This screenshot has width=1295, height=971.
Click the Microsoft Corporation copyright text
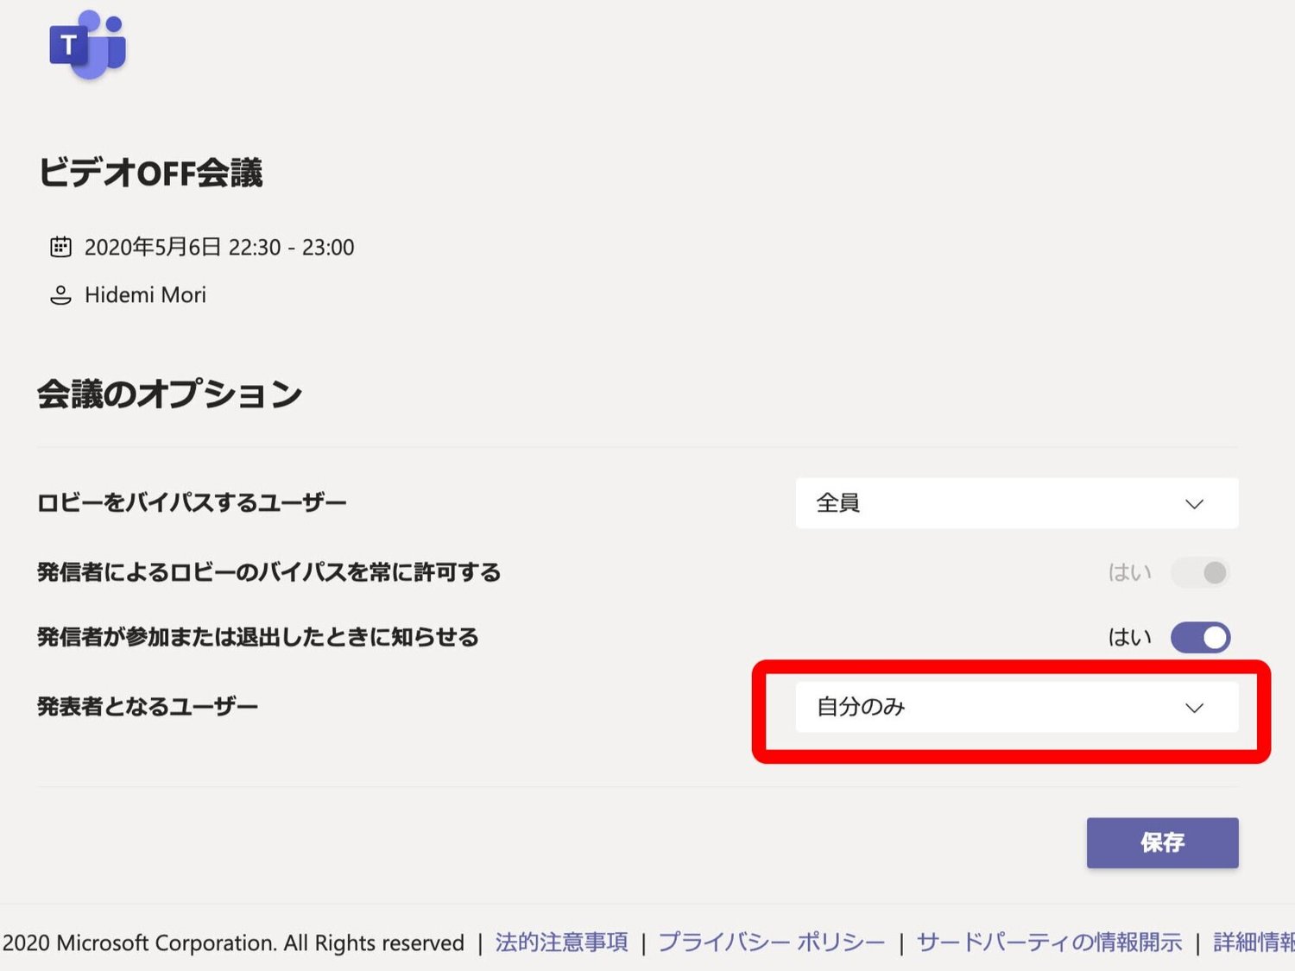coord(233,943)
